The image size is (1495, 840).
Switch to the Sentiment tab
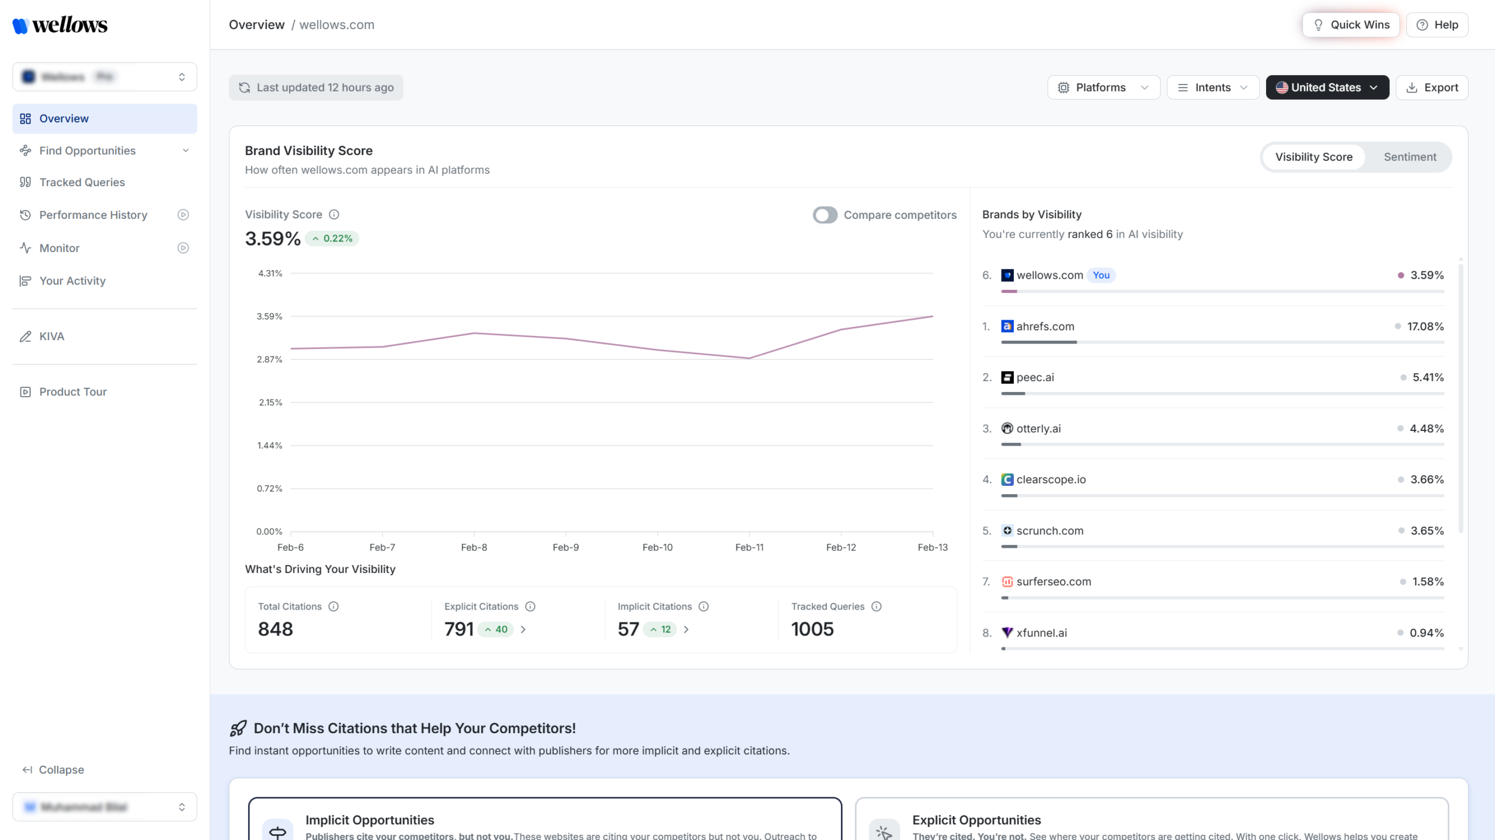pos(1410,156)
